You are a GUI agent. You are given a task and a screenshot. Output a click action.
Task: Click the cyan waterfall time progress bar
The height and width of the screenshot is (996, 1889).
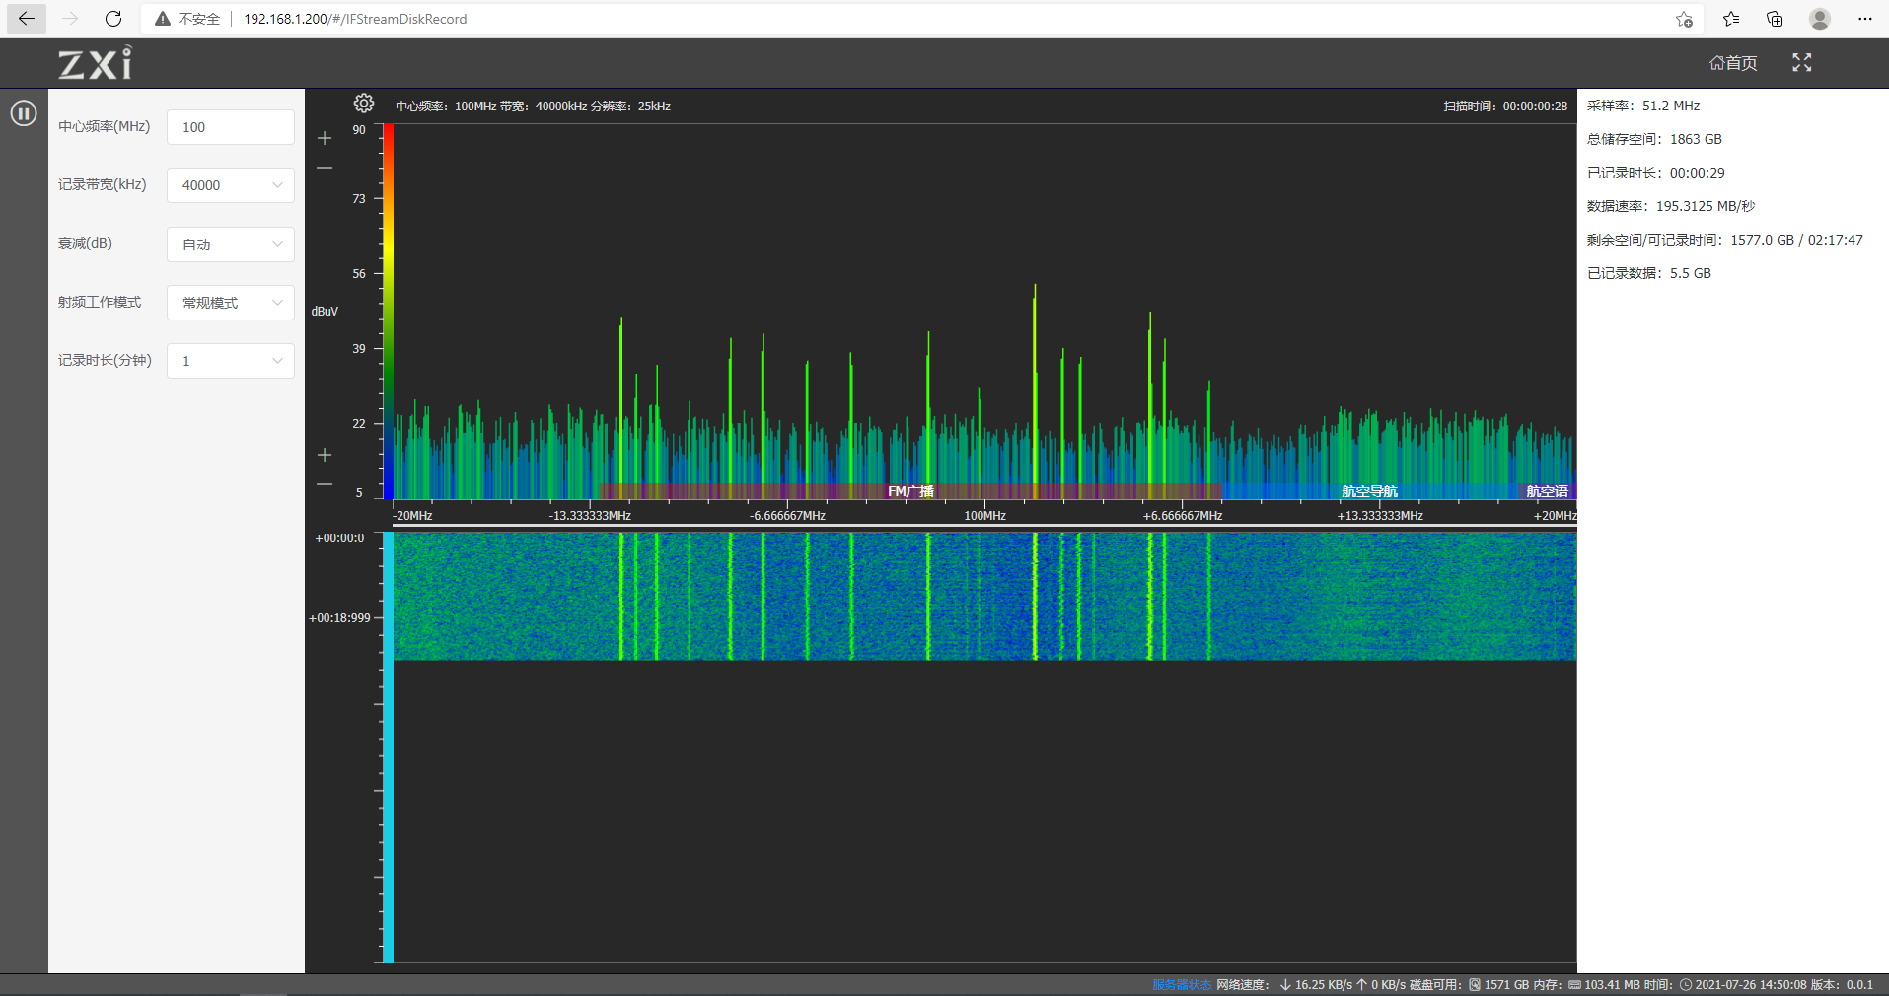[389, 747]
